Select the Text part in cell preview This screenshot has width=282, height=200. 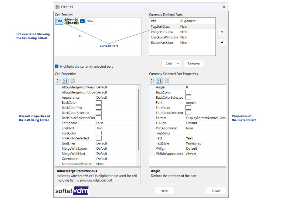pyautogui.click(x=59, y=21)
